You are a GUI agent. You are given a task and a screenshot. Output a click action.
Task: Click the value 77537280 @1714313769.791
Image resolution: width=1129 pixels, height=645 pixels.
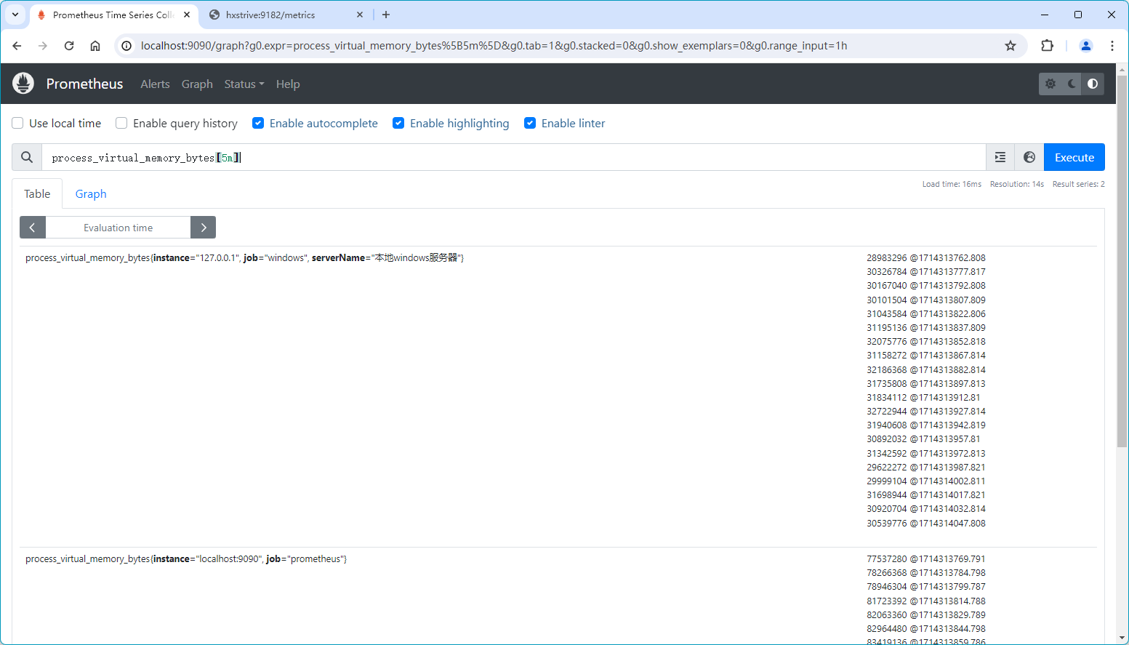926,559
